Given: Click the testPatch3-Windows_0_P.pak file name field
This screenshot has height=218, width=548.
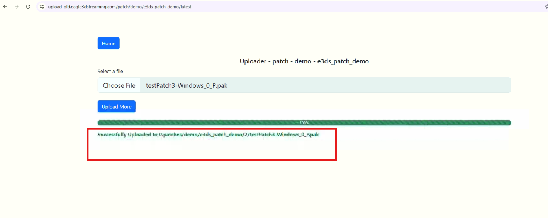Looking at the screenshot, I should [187, 85].
